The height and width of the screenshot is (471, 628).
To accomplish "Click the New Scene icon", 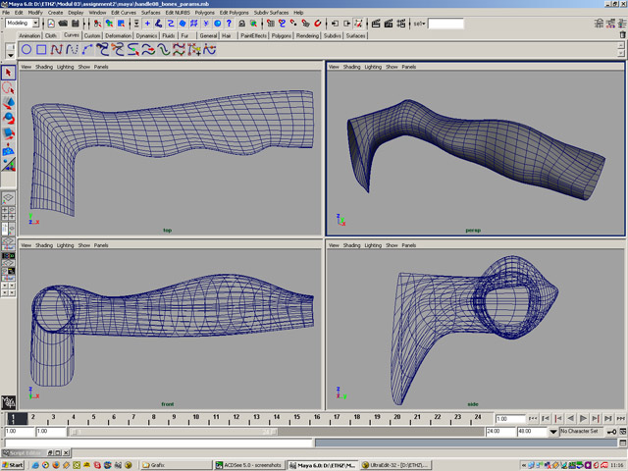I will (51, 24).
